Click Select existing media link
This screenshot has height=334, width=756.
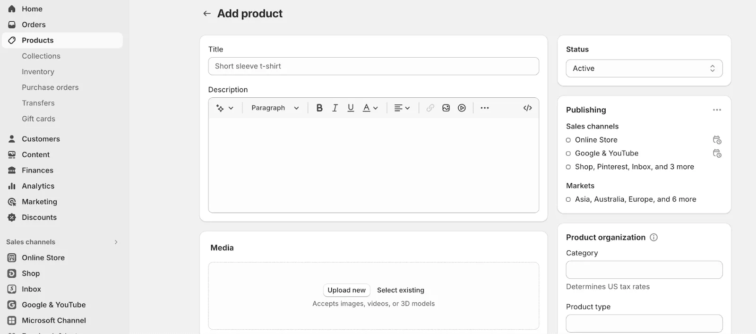401,290
